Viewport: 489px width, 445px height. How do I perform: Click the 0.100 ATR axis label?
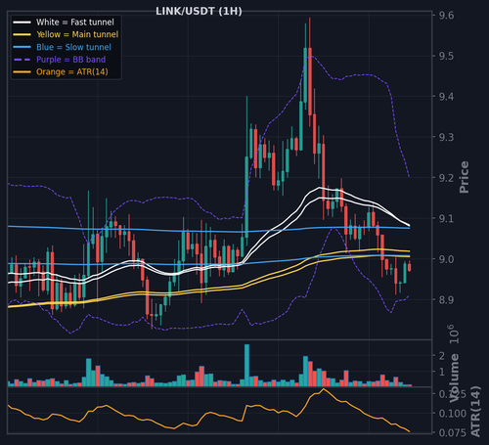(x=453, y=414)
